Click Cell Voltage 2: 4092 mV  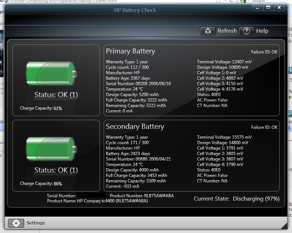pyautogui.click(x=220, y=78)
